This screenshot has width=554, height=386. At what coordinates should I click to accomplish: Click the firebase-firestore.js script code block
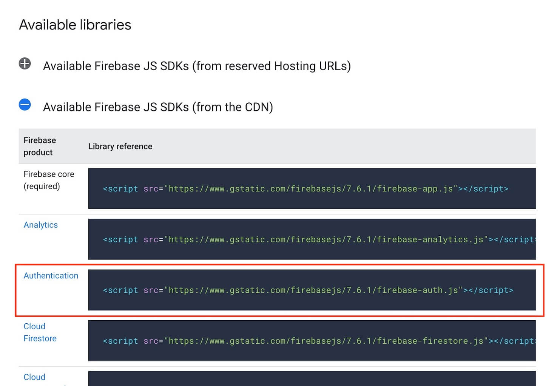point(312,341)
